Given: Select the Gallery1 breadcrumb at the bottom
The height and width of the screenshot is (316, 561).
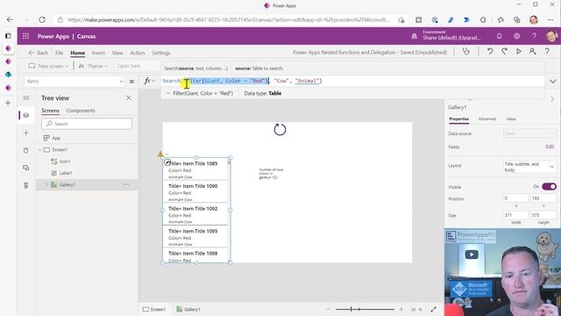Looking at the screenshot, I should point(188,309).
